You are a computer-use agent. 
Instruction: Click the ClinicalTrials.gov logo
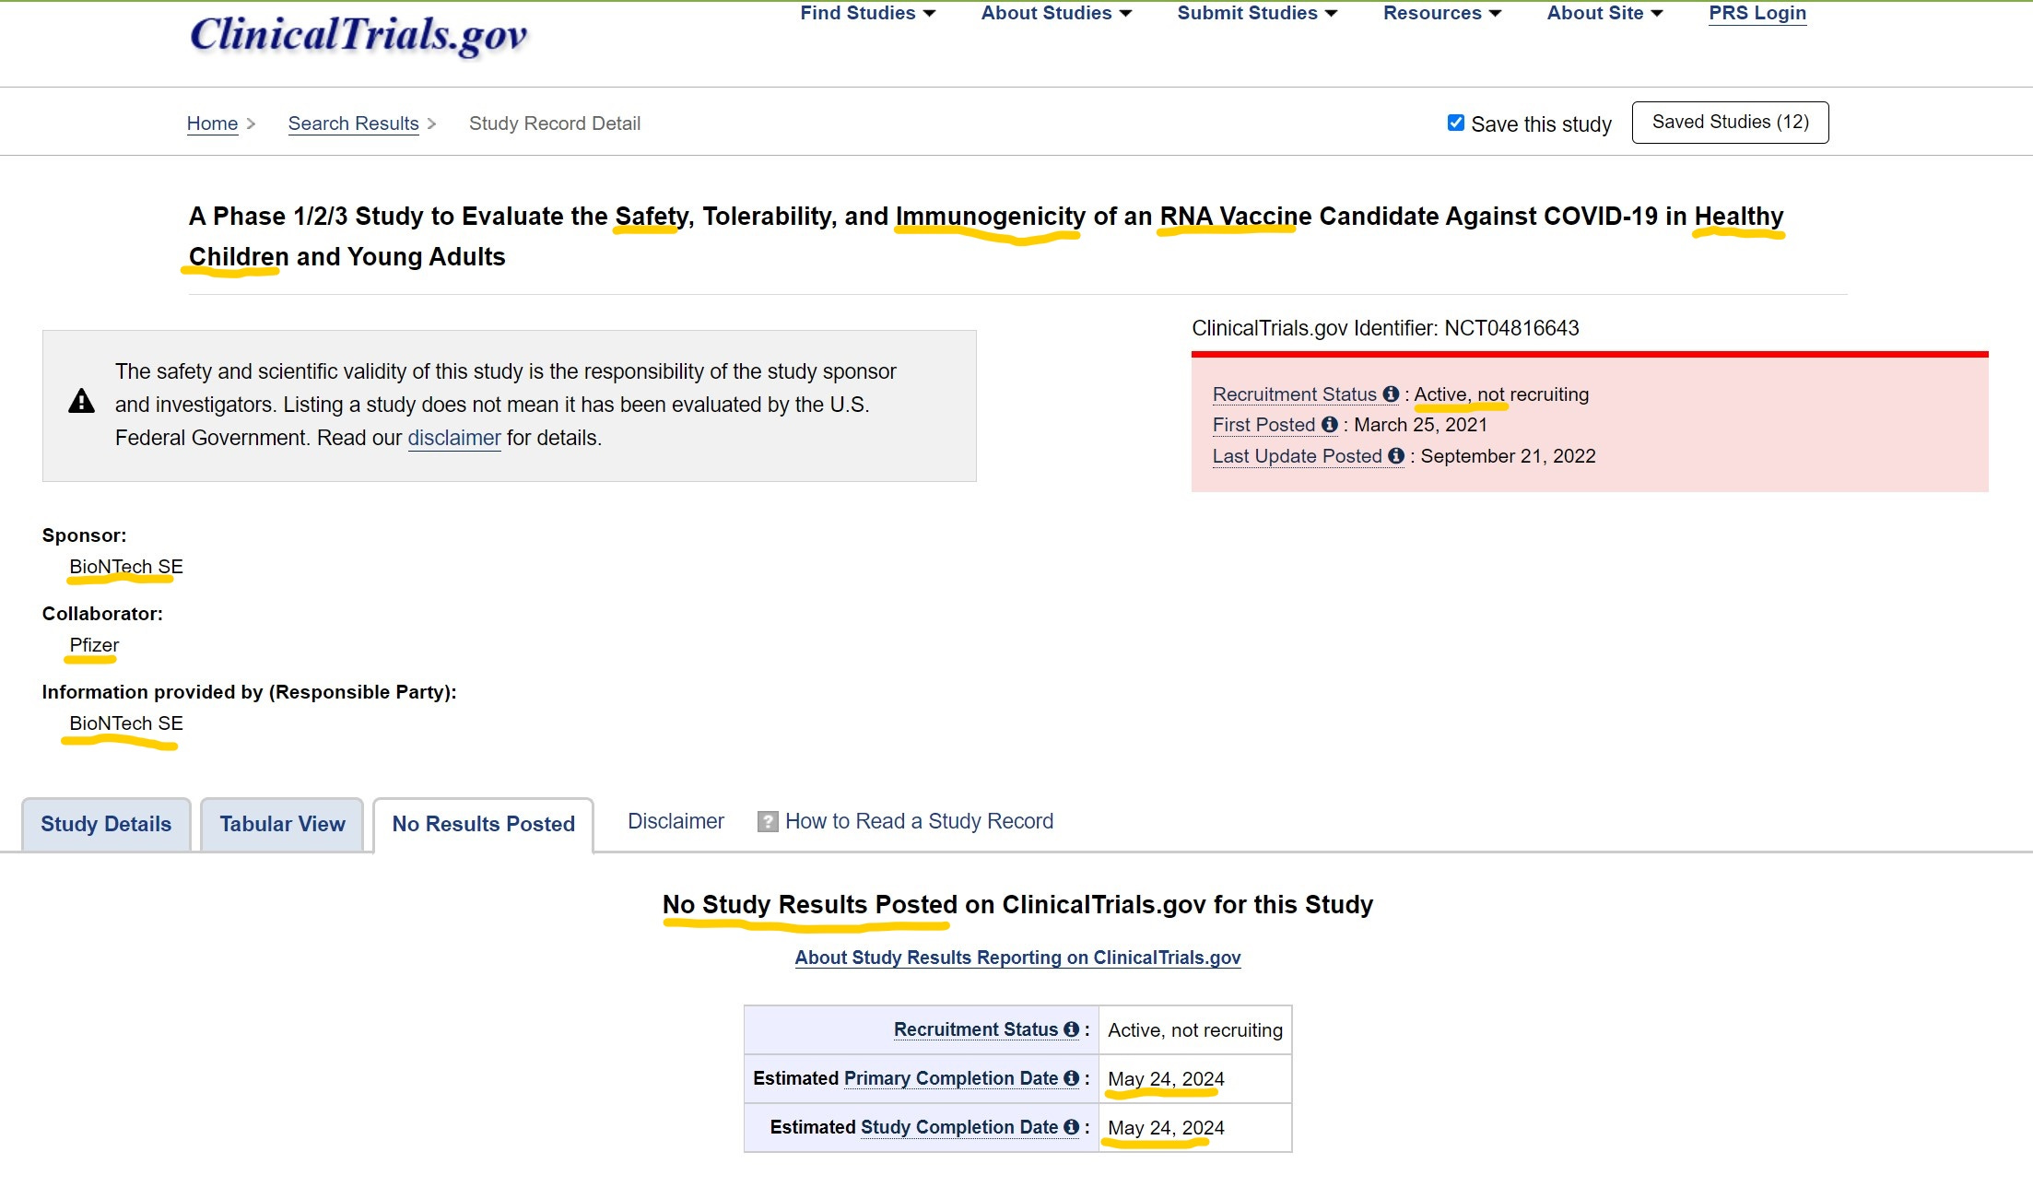point(358,35)
